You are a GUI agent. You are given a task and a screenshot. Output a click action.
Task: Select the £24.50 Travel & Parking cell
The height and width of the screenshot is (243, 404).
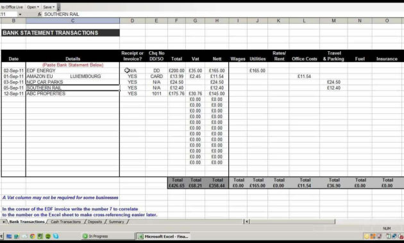click(x=333, y=82)
